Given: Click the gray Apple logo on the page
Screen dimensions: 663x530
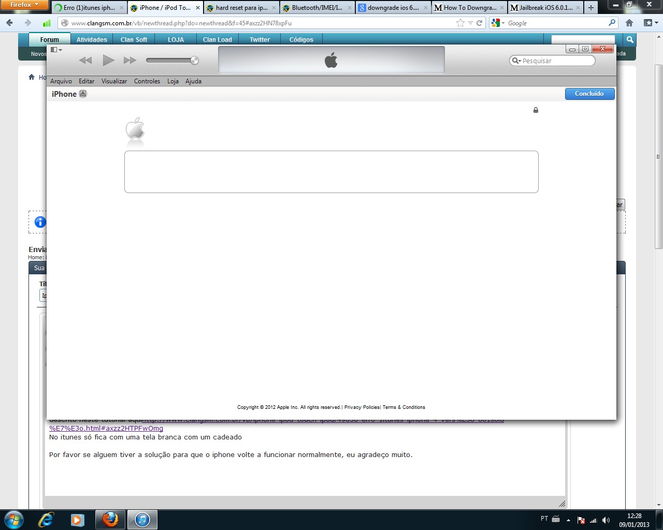Looking at the screenshot, I should (135, 129).
